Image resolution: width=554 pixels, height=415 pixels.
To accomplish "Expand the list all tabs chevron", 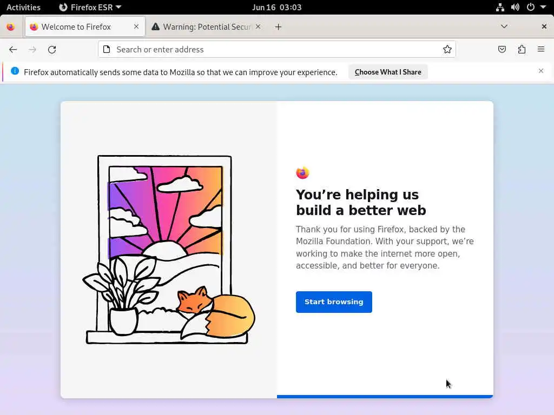I will pos(504,26).
